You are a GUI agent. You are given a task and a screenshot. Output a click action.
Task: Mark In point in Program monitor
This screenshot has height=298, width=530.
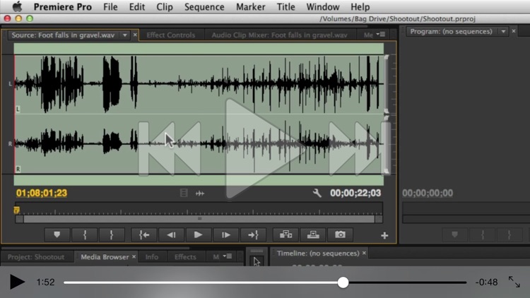[x=483, y=234]
